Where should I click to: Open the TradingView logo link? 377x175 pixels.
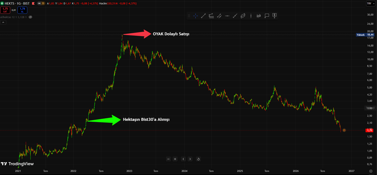coord(17,164)
